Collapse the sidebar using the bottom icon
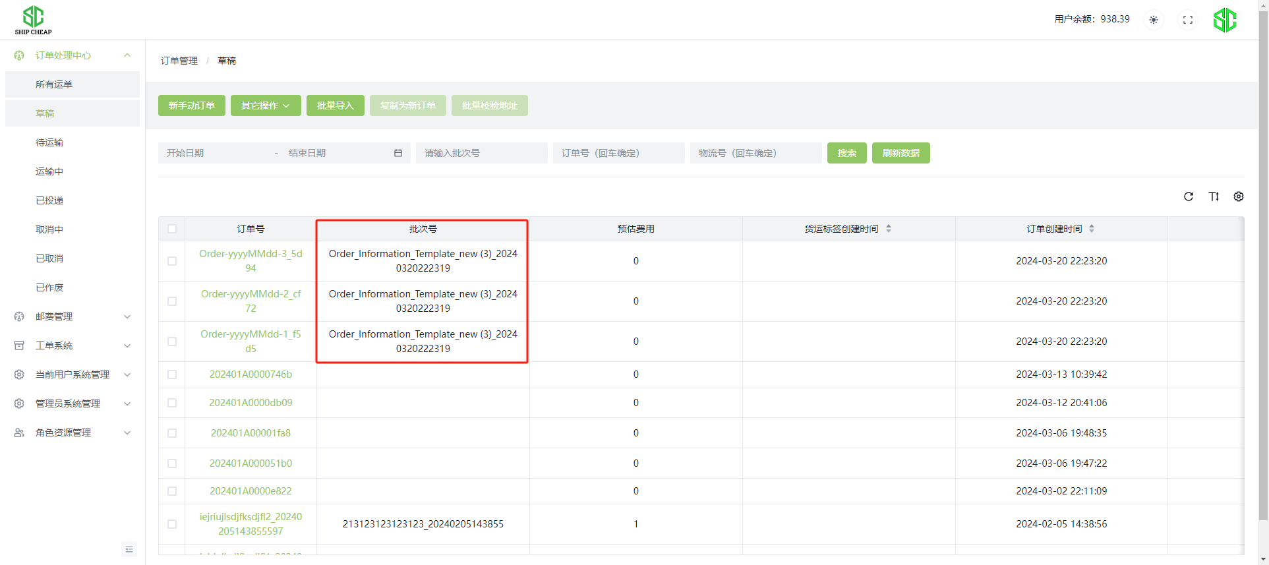 (129, 549)
